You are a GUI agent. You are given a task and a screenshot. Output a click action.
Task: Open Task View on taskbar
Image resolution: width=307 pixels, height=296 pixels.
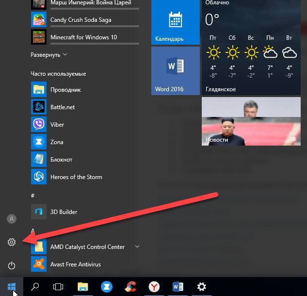click(58, 287)
